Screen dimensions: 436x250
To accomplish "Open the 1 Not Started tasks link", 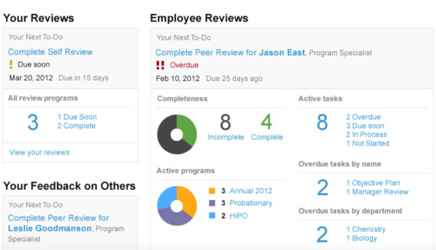I will pos(367,143).
